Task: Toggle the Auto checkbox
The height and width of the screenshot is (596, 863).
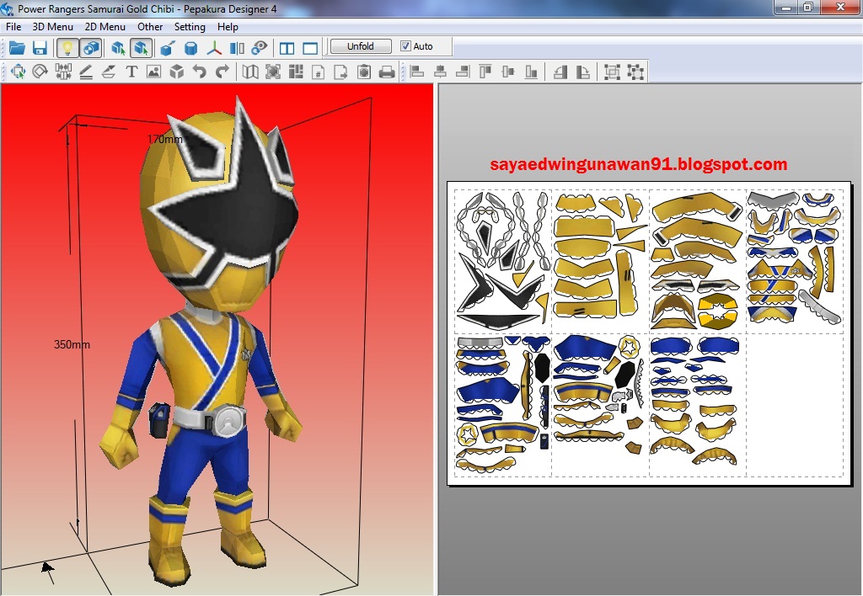Action: tap(405, 46)
